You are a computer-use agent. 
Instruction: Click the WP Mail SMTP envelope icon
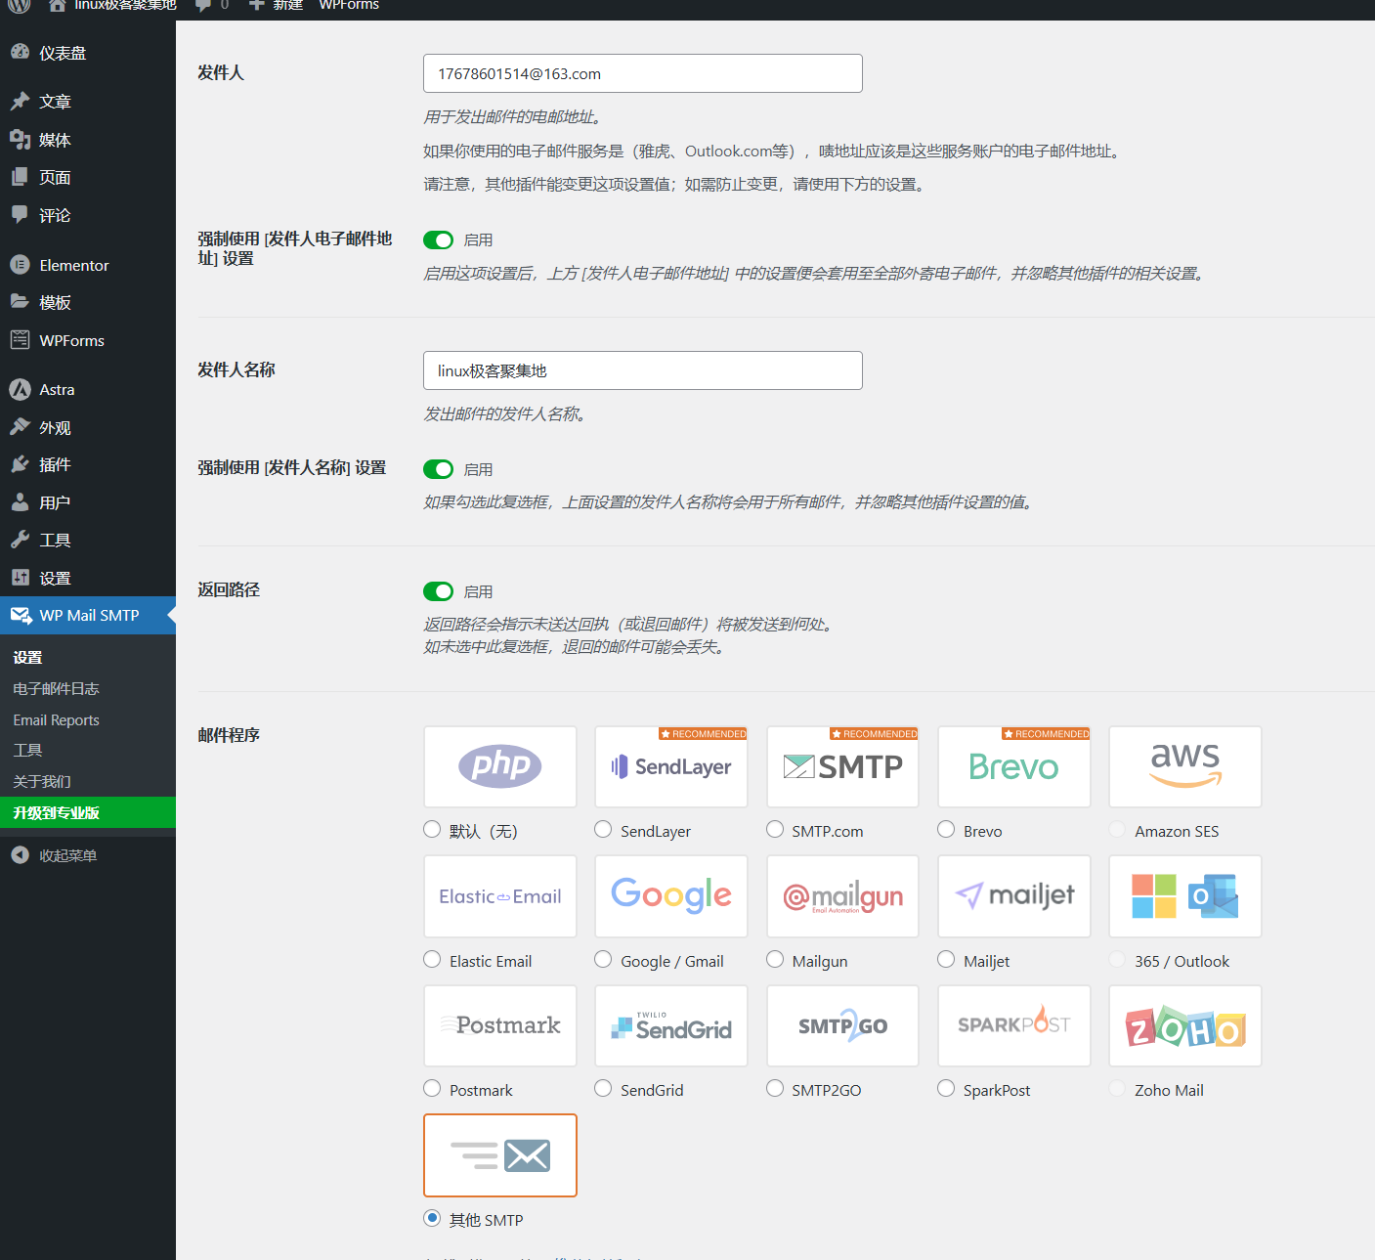21,616
